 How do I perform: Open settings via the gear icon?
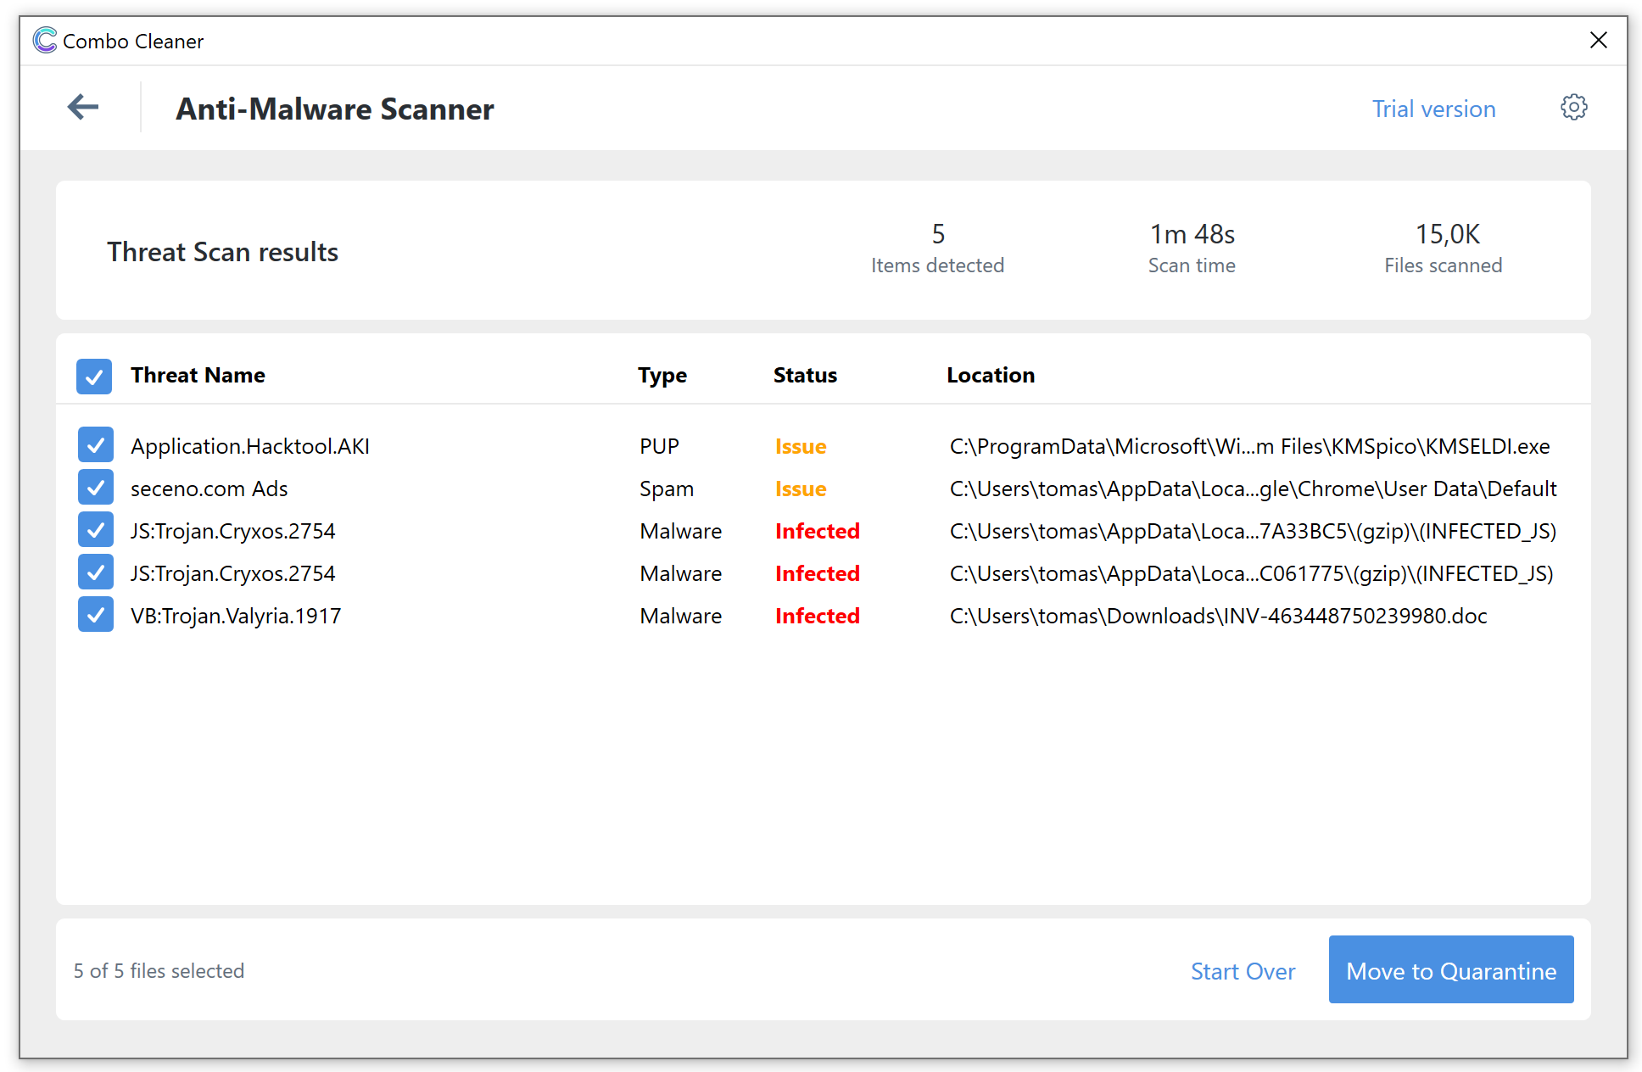pos(1574,108)
